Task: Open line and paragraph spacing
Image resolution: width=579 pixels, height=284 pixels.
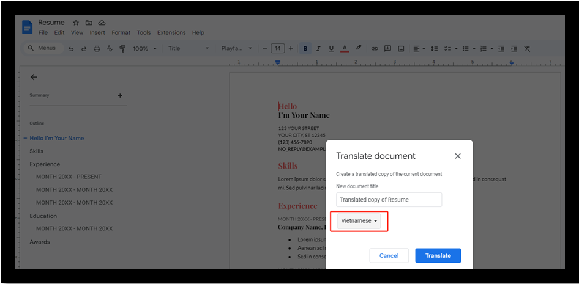Action: tap(435, 49)
